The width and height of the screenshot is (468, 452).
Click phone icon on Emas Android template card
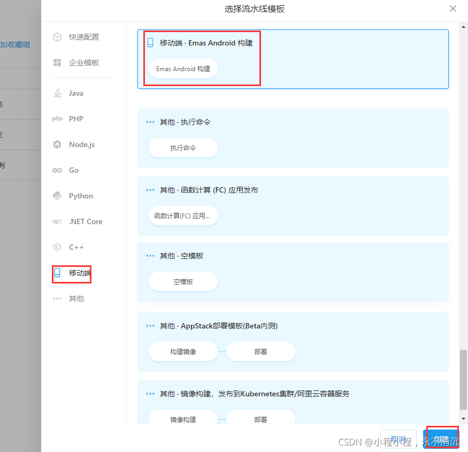(150, 43)
